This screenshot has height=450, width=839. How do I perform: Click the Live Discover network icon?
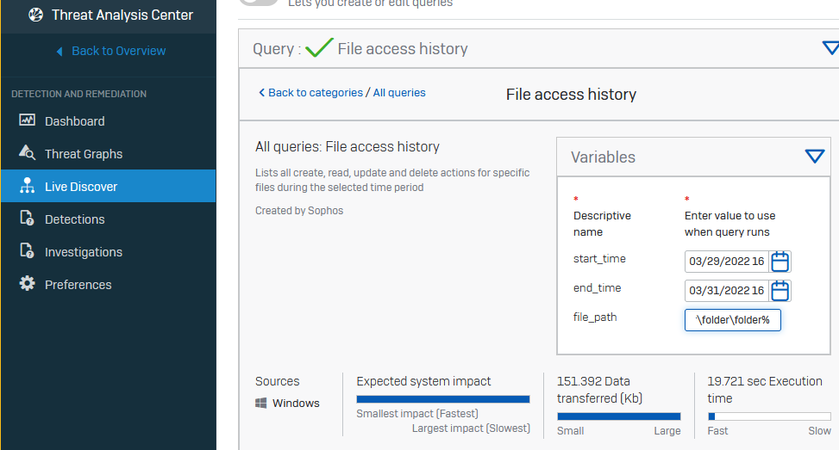point(27,186)
